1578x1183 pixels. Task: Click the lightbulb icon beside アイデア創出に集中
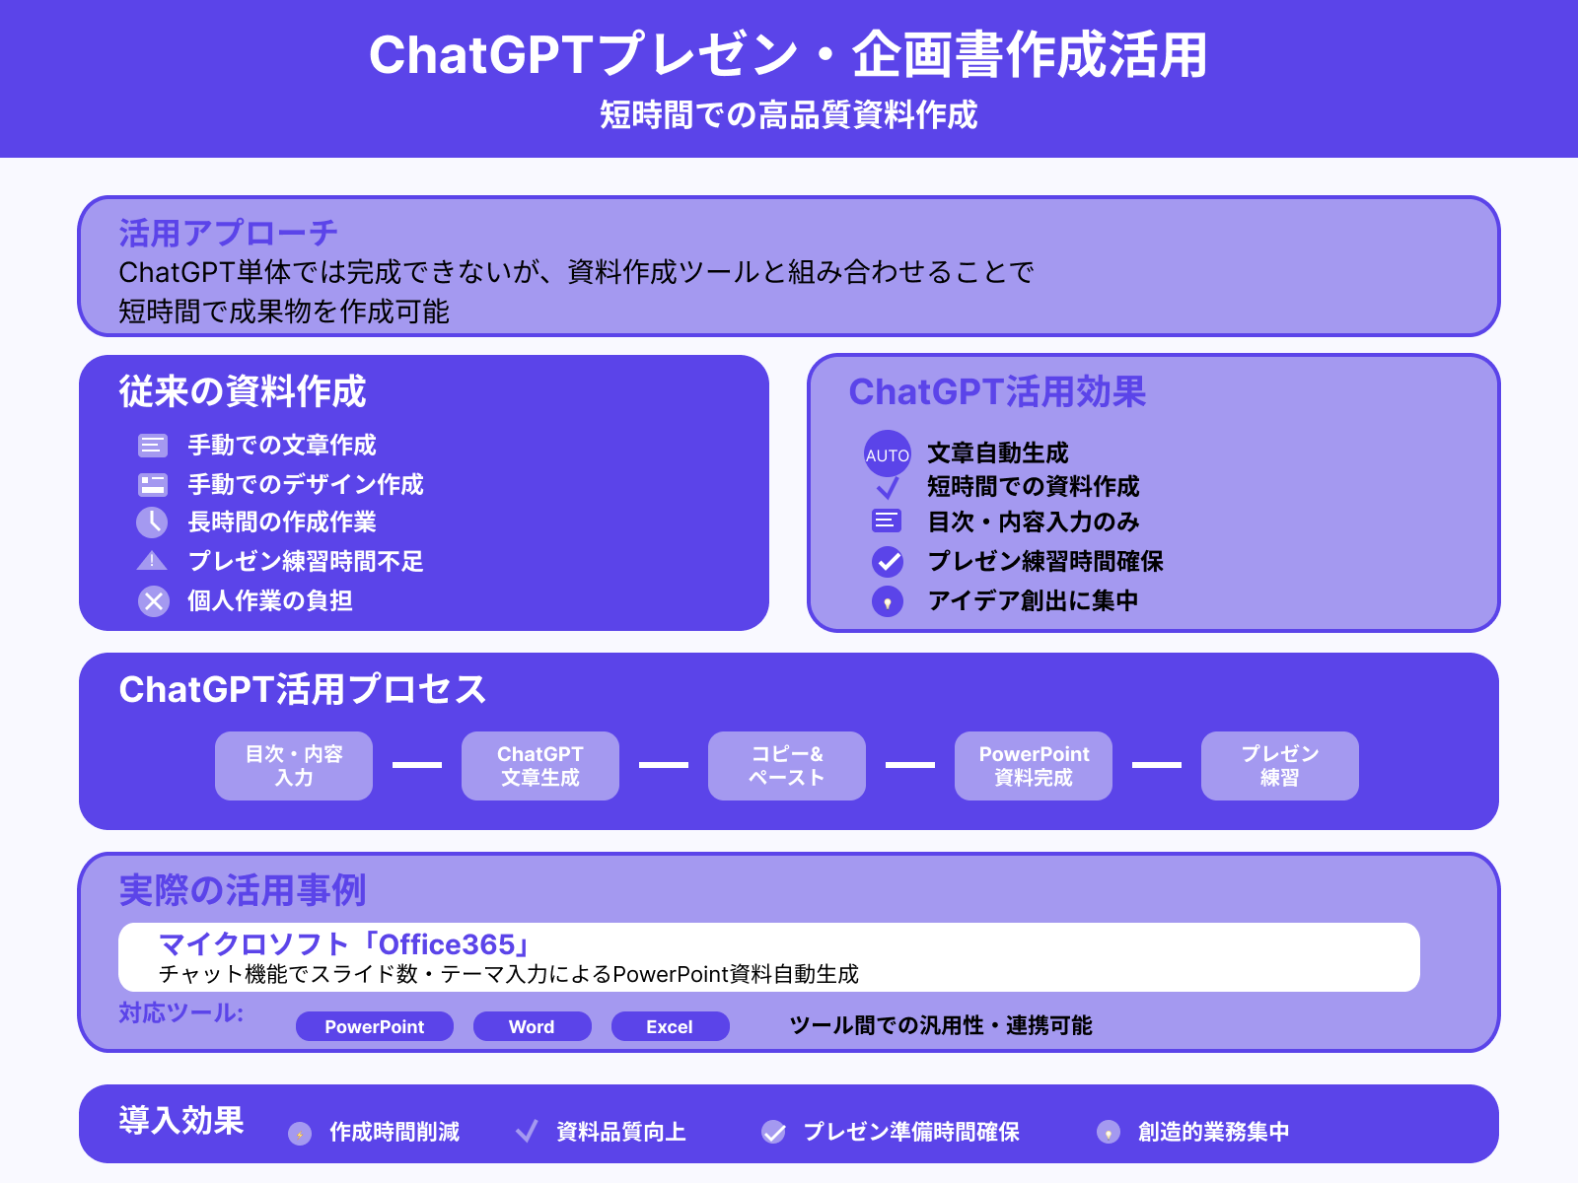(888, 600)
